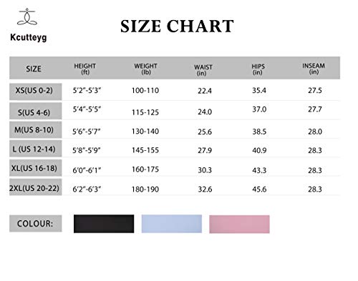
Task: Select the pink colour swatch
Action: [x=239, y=224]
